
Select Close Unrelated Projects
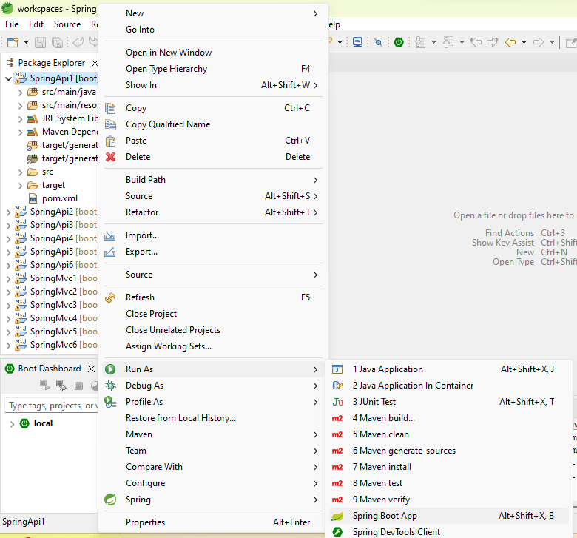point(213,330)
